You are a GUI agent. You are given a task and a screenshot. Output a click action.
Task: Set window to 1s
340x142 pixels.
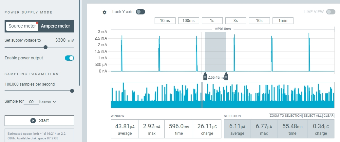point(212,21)
